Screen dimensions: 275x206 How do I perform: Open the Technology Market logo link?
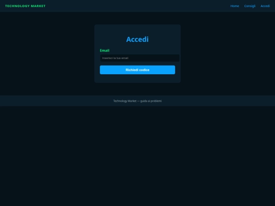click(25, 6)
